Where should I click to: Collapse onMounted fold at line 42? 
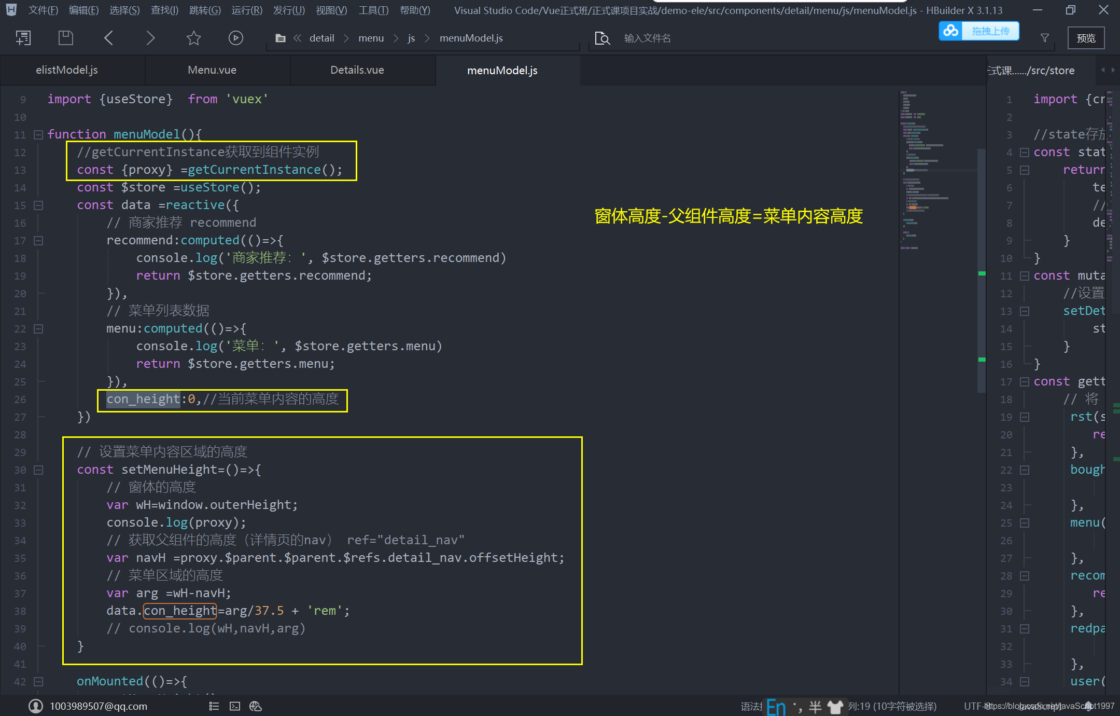(38, 682)
